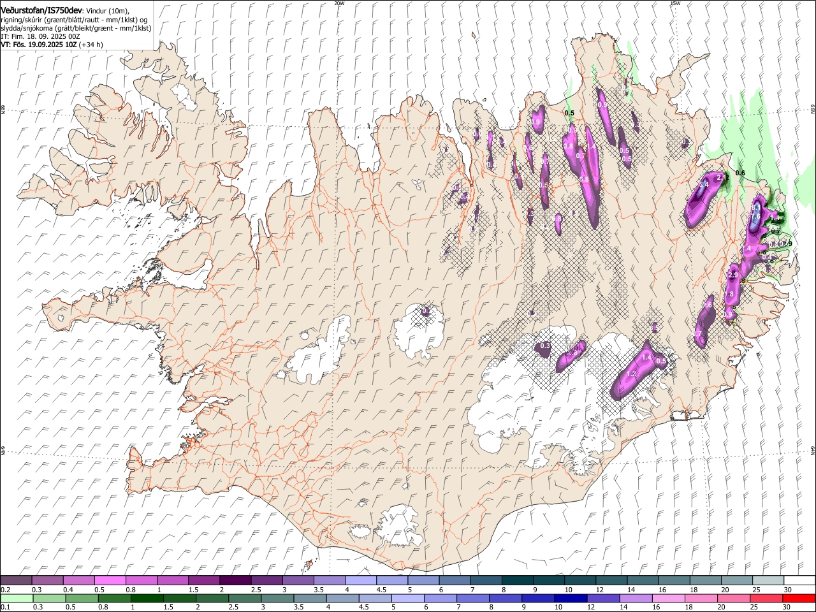
Task: Select the gray-teal 16–18 swatch in top legend row
Action: [x=674, y=580]
